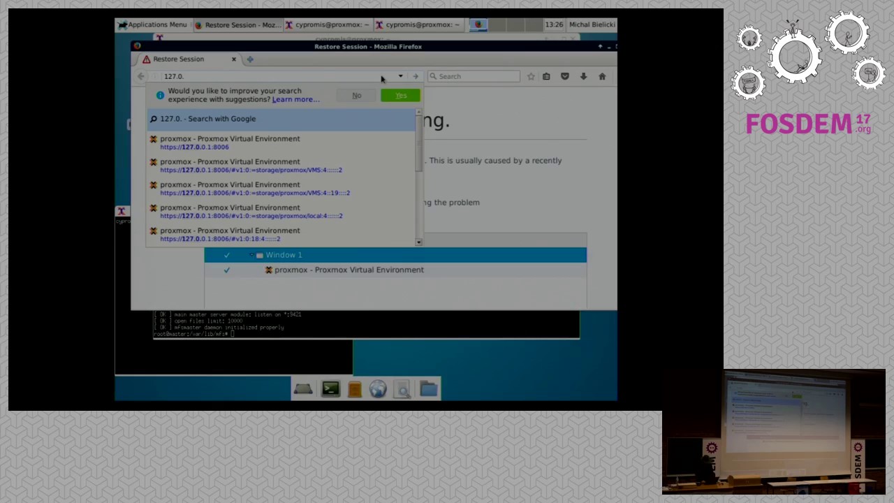Choose suggestion ending storage/proxmox/VMS:4:::::2
The image size is (894, 503).
[x=281, y=166]
